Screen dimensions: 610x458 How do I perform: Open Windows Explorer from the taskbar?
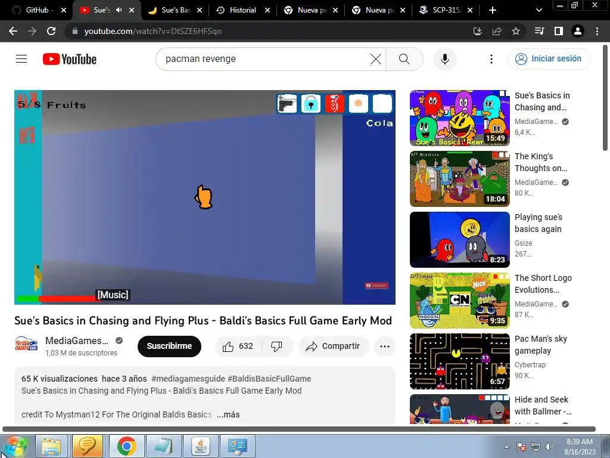click(x=51, y=446)
